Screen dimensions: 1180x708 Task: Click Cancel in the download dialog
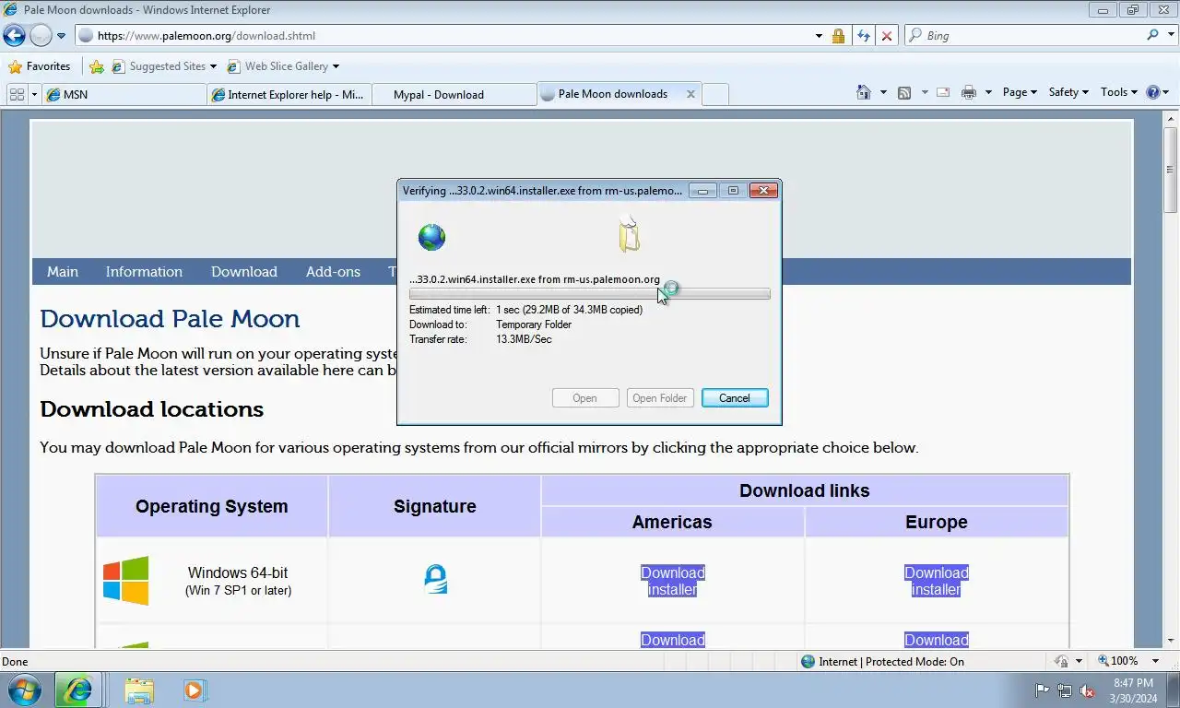pos(735,398)
